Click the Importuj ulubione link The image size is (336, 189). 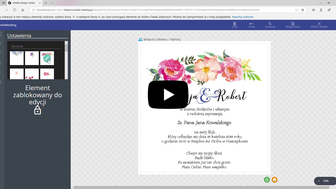(243, 17)
